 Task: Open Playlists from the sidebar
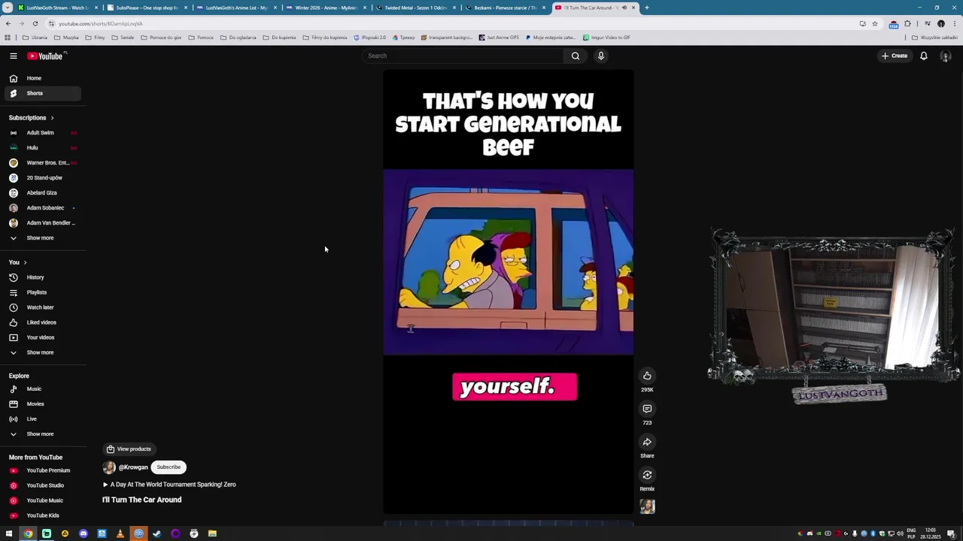(x=43, y=292)
